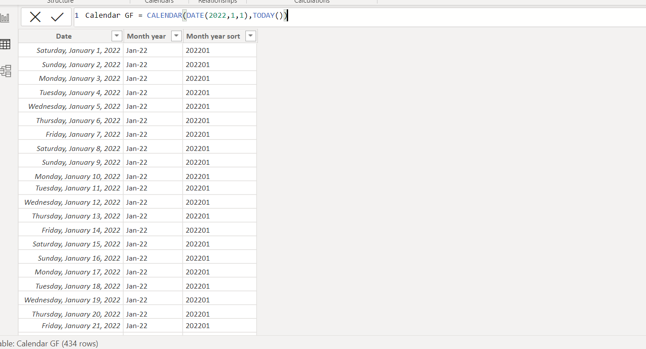The image size is (646, 349).
Task: Click the cell Monday, January 3, 2022
Action: click(71, 78)
